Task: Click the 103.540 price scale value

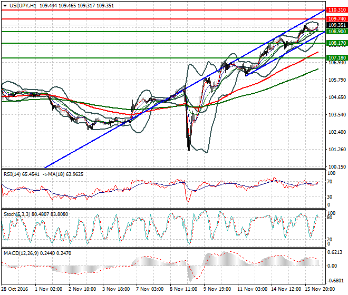Action: coord(337,115)
